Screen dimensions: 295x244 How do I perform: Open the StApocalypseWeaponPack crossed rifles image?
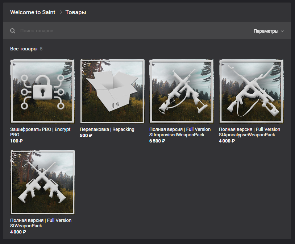[x=251, y=91]
